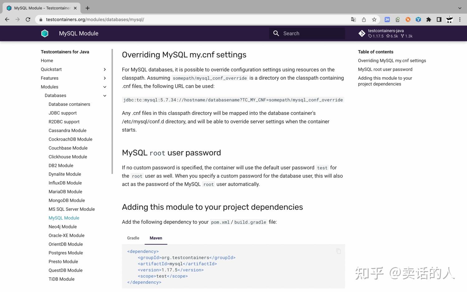Open the testcontainers-java GitHub repository link
The image size is (467, 292).
click(386, 33)
